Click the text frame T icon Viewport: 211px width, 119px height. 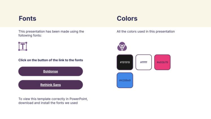point(23,46)
